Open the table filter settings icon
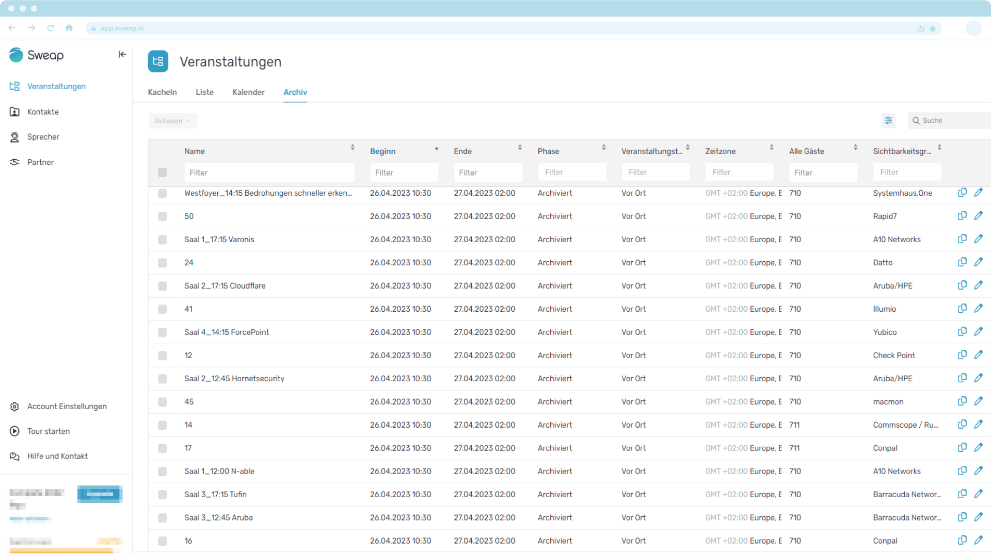The width and height of the screenshot is (991, 557). point(888,121)
